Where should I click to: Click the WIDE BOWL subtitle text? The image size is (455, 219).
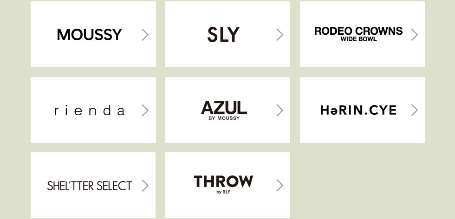click(358, 39)
